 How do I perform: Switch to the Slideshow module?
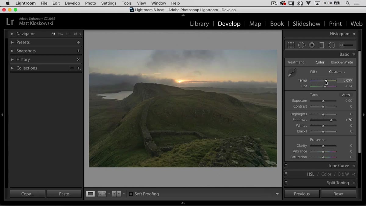(307, 23)
